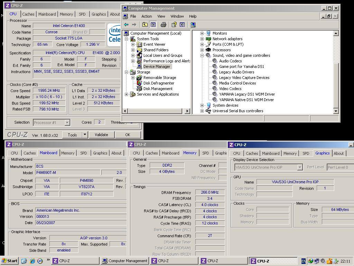This screenshot has height=266, width=354.
Task: Click the Scan for hardware changes icon
Action: click(193, 25)
